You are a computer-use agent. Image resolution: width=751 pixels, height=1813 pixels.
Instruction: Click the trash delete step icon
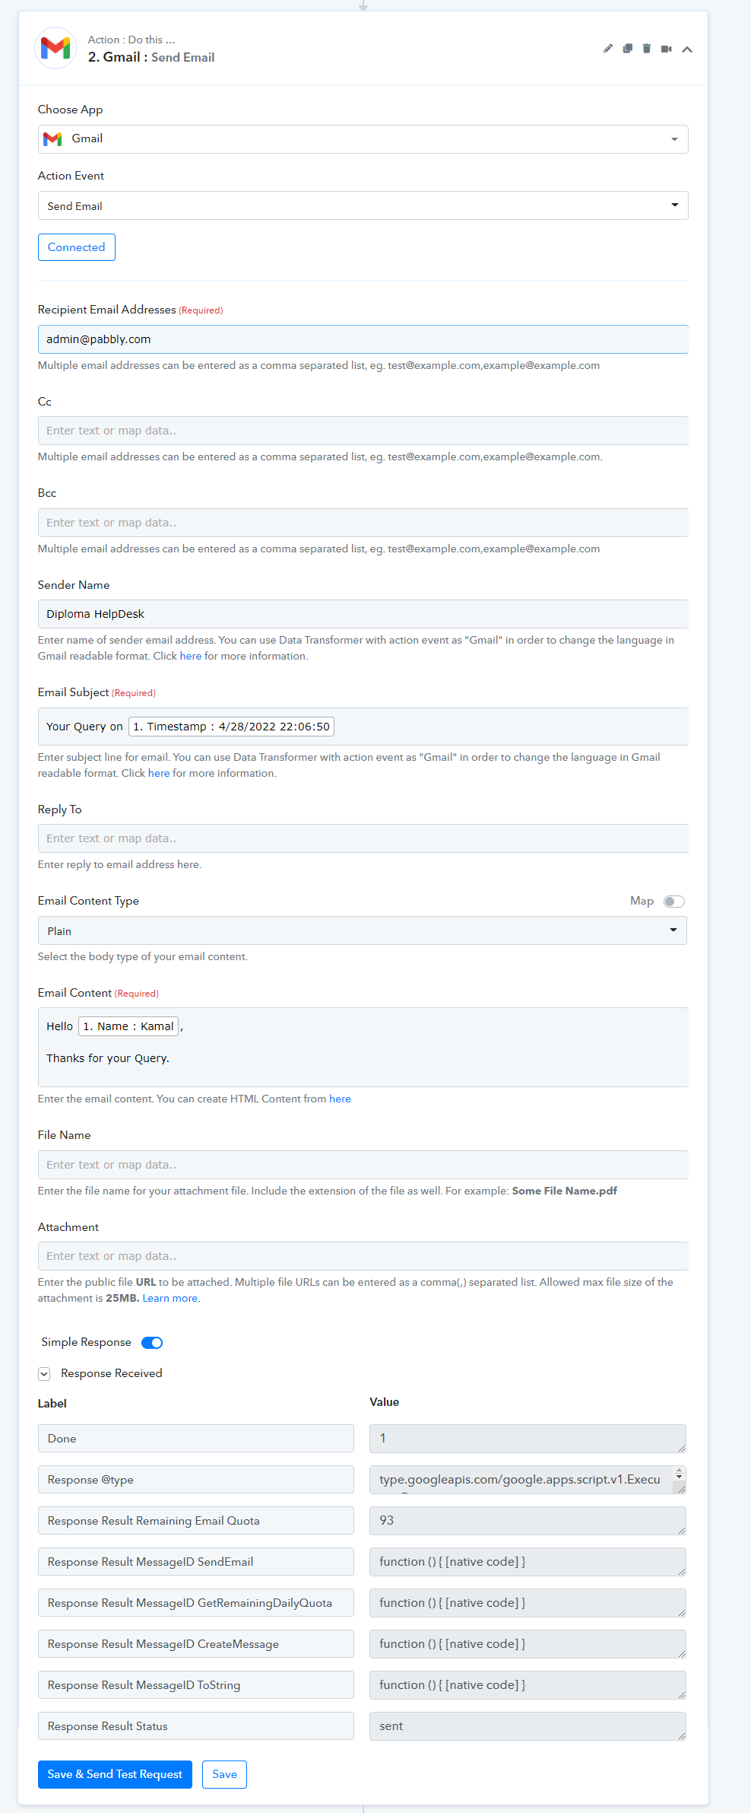click(x=647, y=49)
